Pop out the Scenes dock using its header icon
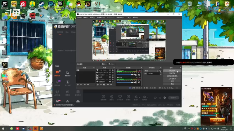 coord(94,68)
